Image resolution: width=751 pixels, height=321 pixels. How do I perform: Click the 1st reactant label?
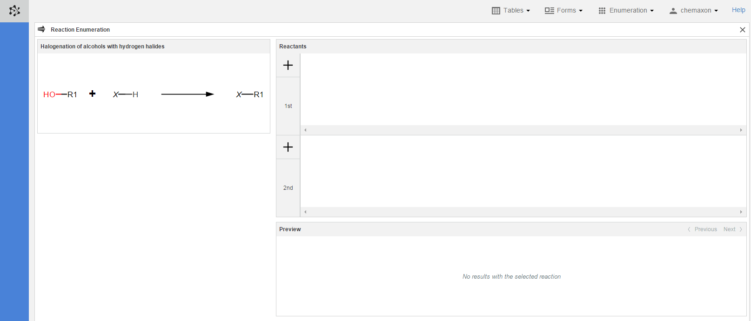point(288,106)
